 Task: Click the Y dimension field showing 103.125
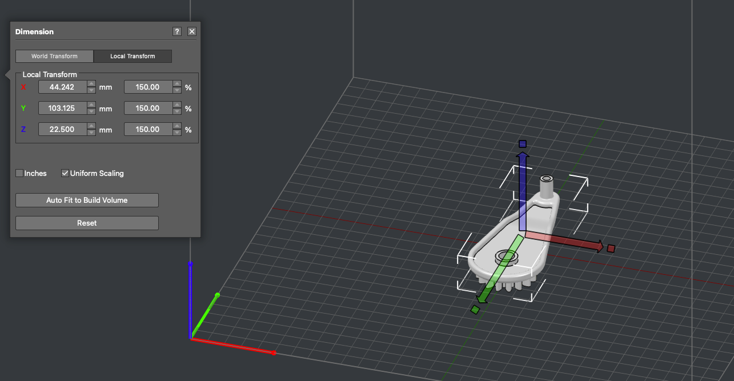click(x=62, y=108)
